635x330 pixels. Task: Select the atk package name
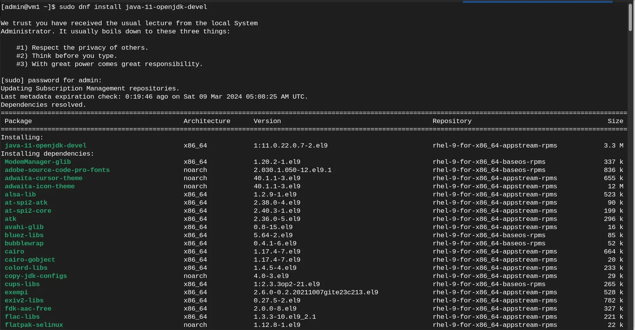(x=11, y=219)
